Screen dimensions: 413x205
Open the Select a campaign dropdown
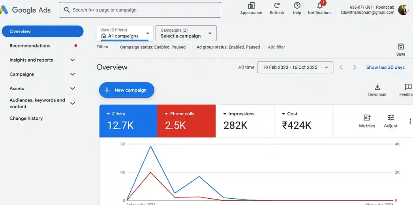tap(186, 33)
